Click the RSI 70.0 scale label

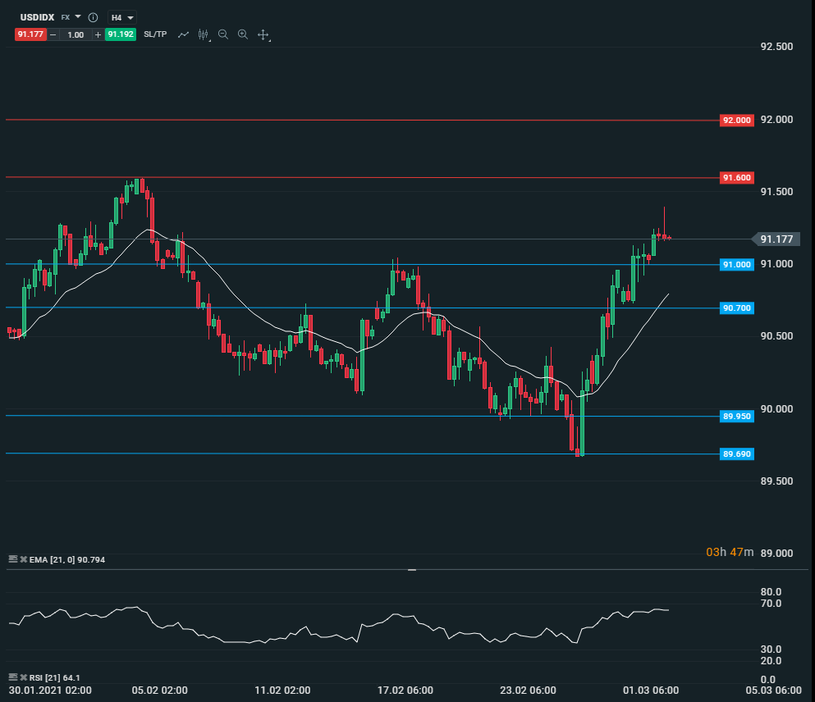pos(771,604)
